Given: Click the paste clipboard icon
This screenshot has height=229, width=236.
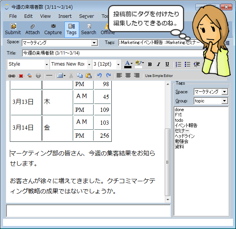Looking at the screenshot, I should click(x=88, y=75).
